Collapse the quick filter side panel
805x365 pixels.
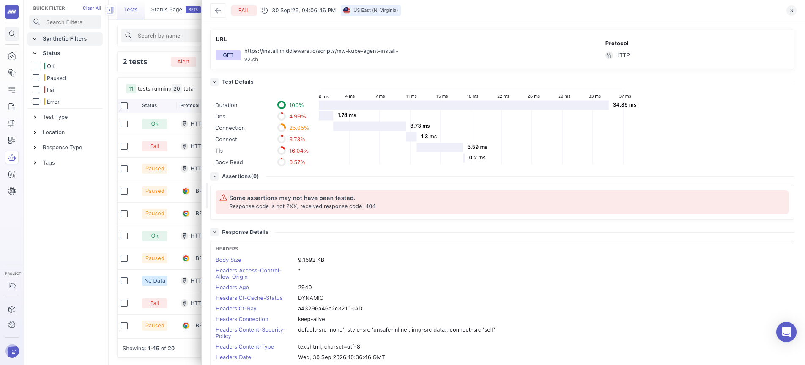point(110,10)
